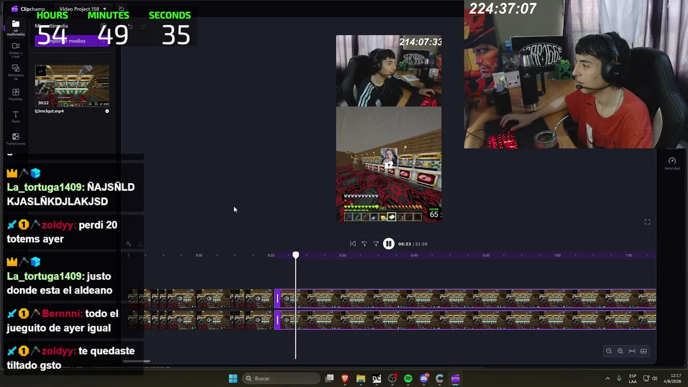Open the Biblioteca de contenido panel
This screenshot has width=688, height=387.
click(x=16, y=72)
